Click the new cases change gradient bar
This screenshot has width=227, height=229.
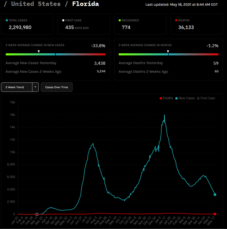[x=55, y=54]
